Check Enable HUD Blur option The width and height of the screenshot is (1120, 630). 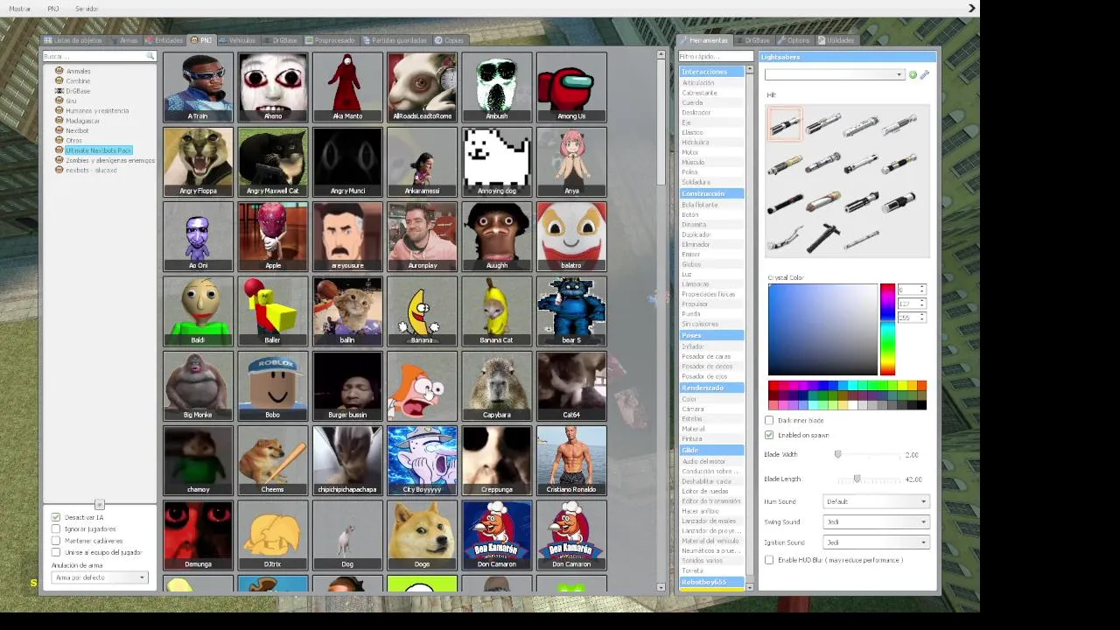pos(769,560)
